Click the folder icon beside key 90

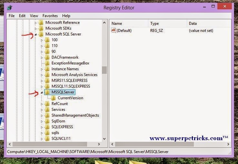click(47, 52)
